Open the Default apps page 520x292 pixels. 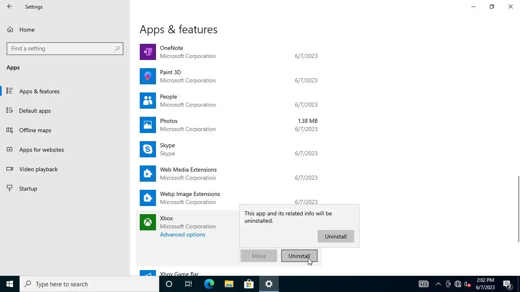coord(65,111)
